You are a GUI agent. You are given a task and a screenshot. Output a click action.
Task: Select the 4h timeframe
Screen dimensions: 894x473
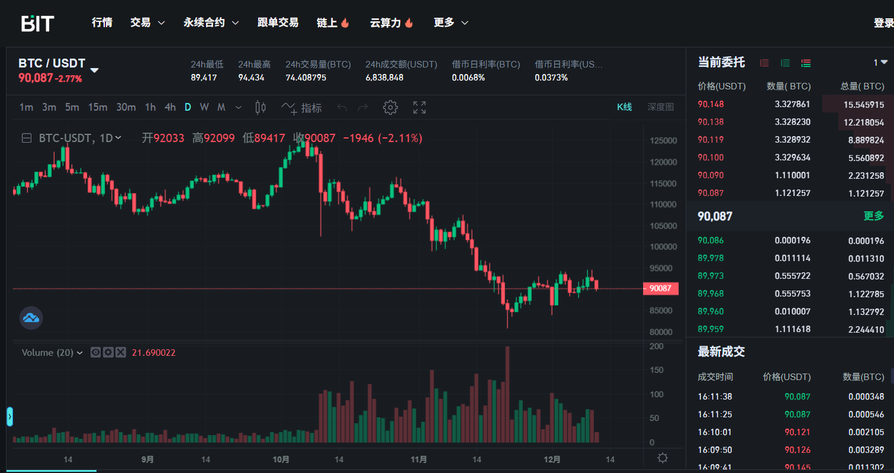170,107
